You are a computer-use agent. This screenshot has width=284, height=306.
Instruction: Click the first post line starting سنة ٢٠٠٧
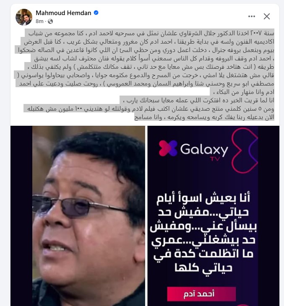(151, 33)
